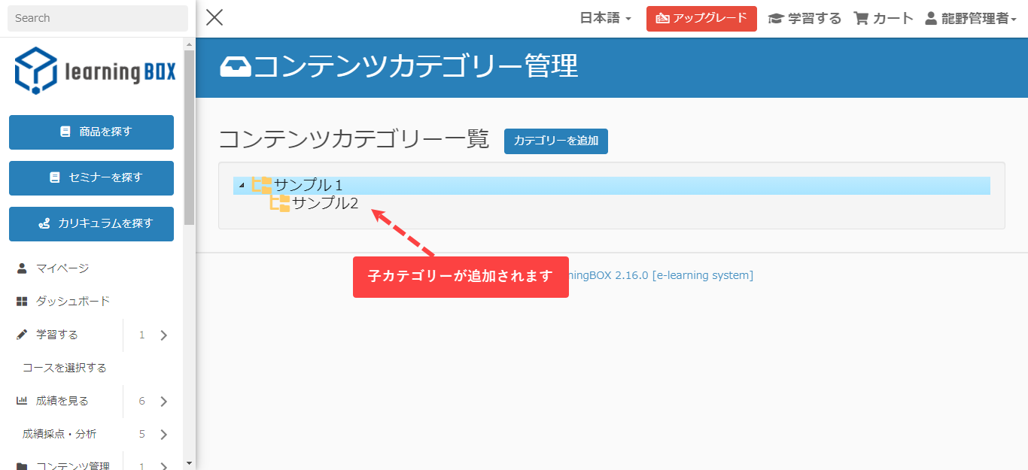Open the 日本語 language dropdown
The height and width of the screenshot is (470, 1028).
605,19
